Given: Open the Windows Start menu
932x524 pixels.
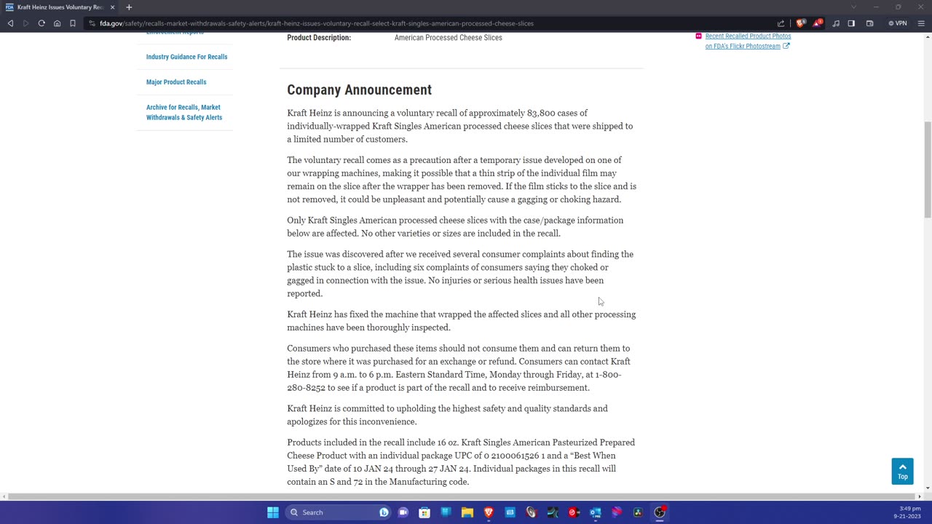Looking at the screenshot, I should coord(273,512).
